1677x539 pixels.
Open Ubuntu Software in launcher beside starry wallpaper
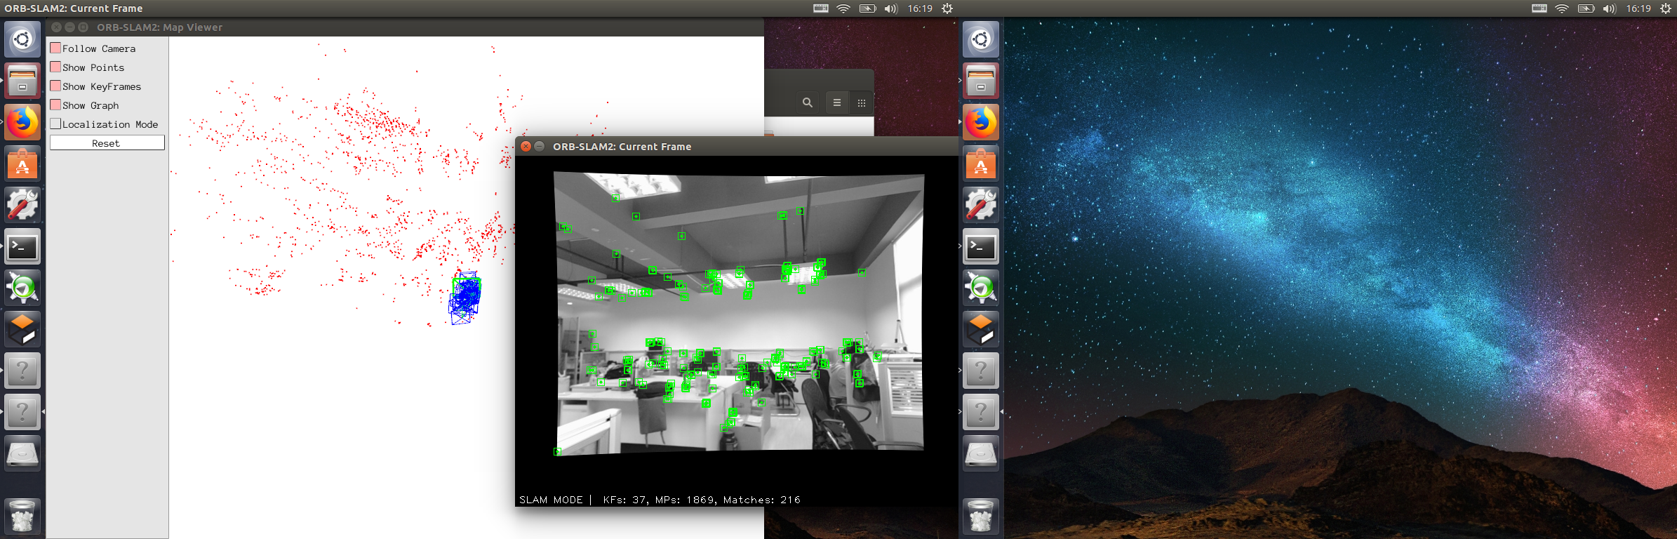click(x=980, y=164)
